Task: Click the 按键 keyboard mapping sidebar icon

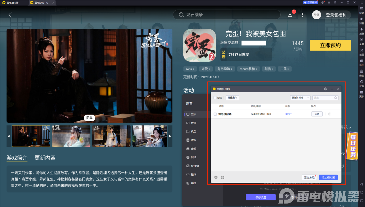Action: pos(362,9)
